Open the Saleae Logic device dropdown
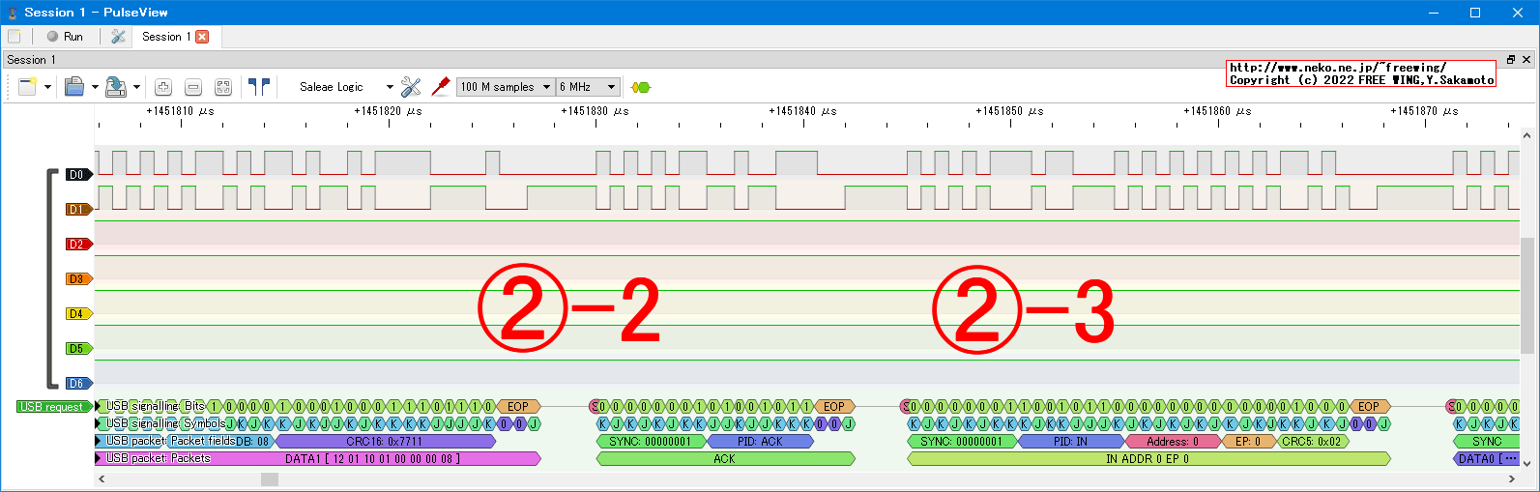Viewport: 1540px width, 492px height. tap(345, 87)
